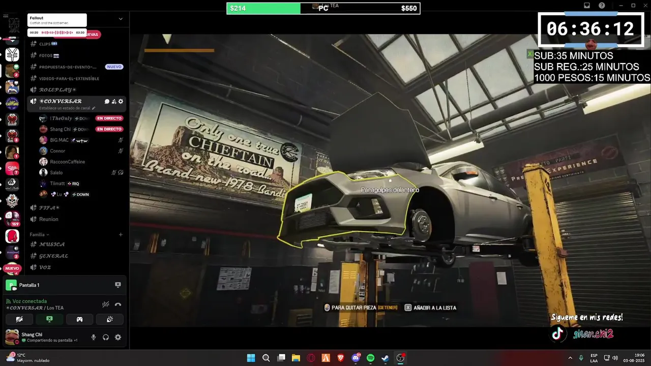Toggle noise suppression in voice panel

point(105,304)
